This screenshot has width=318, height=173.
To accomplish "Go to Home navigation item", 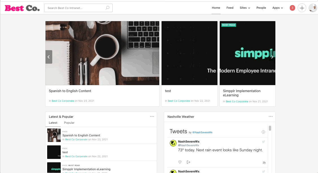I will click(216, 8).
